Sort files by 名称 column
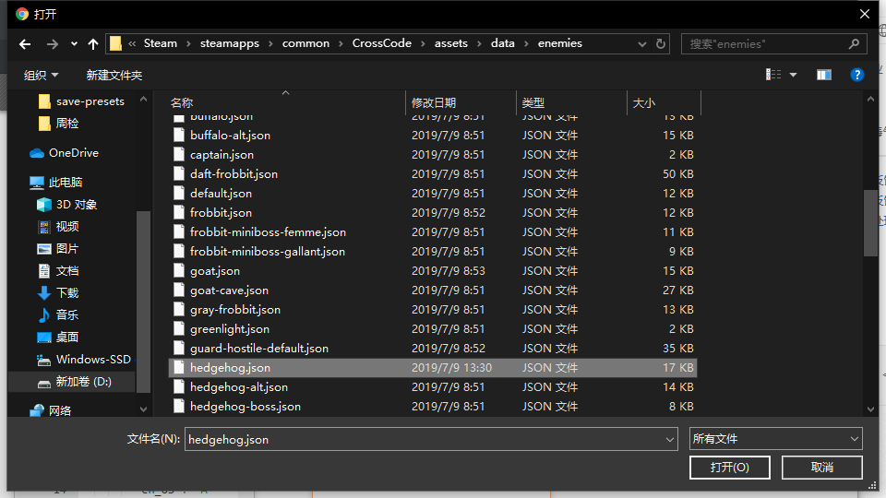This screenshot has height=498, width=886. (182, 102)
